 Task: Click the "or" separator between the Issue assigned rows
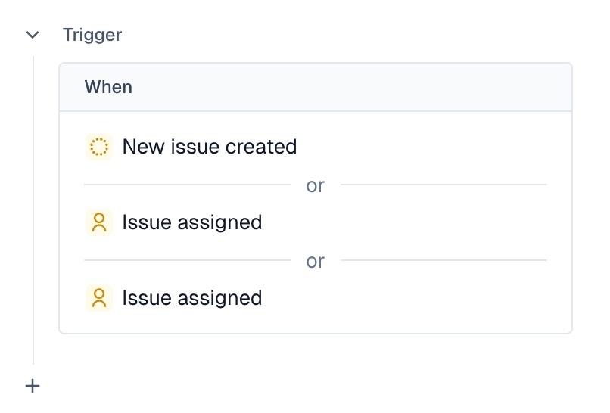(x=315, y=261)
